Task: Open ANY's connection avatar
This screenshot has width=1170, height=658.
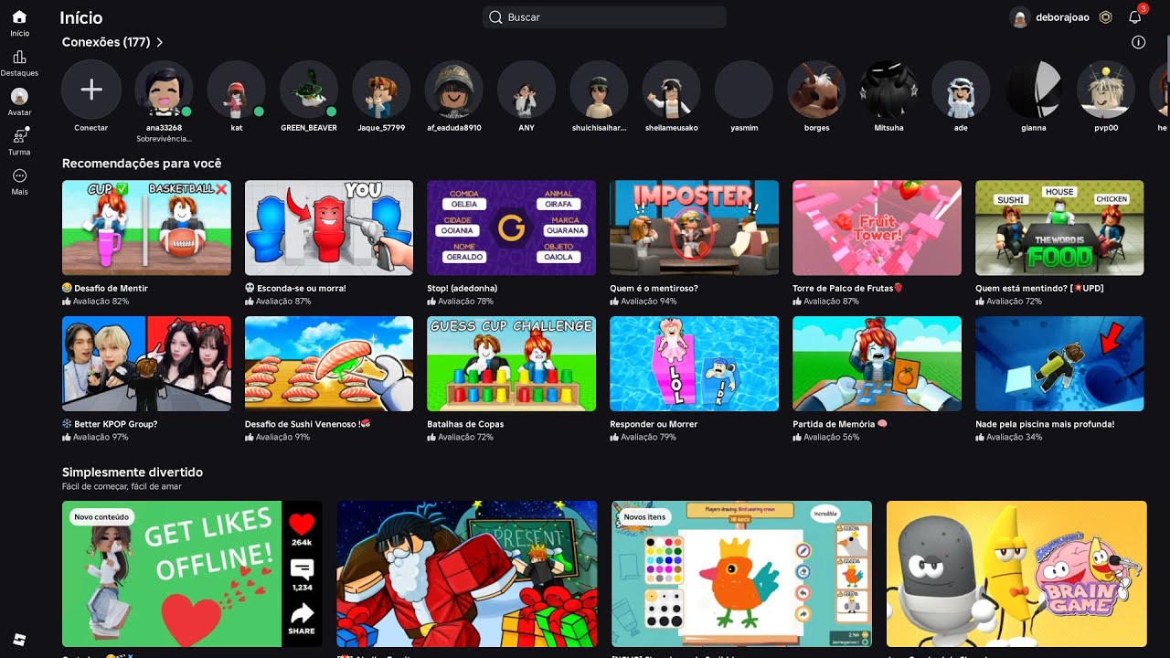Action: pyautogui.click(x=526, y=90)
